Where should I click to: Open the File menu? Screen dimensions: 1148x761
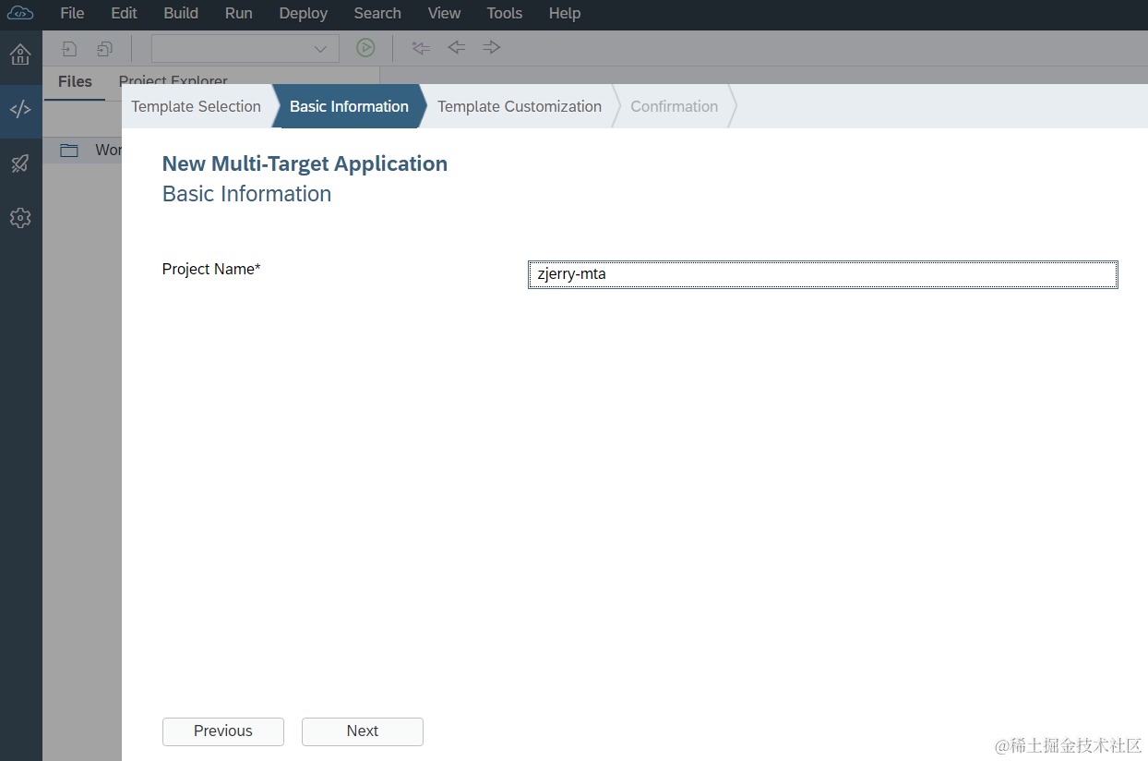(72, 13)
